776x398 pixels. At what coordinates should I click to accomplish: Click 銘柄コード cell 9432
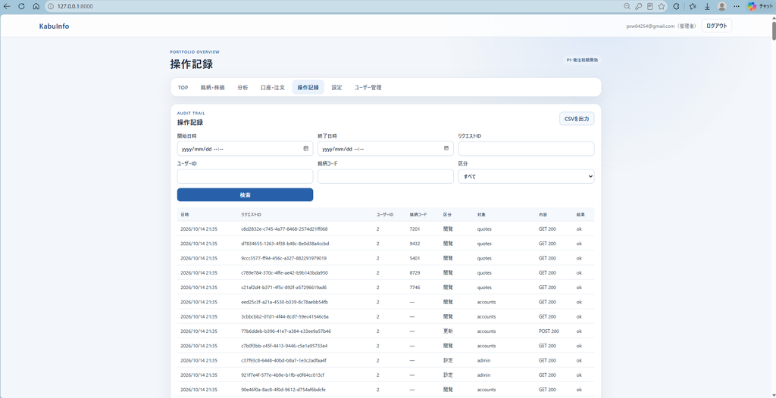coord(415,244)
